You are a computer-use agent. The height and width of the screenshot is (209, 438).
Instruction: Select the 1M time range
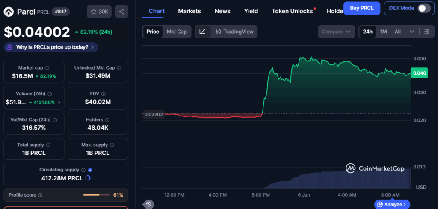click(383, 32)
